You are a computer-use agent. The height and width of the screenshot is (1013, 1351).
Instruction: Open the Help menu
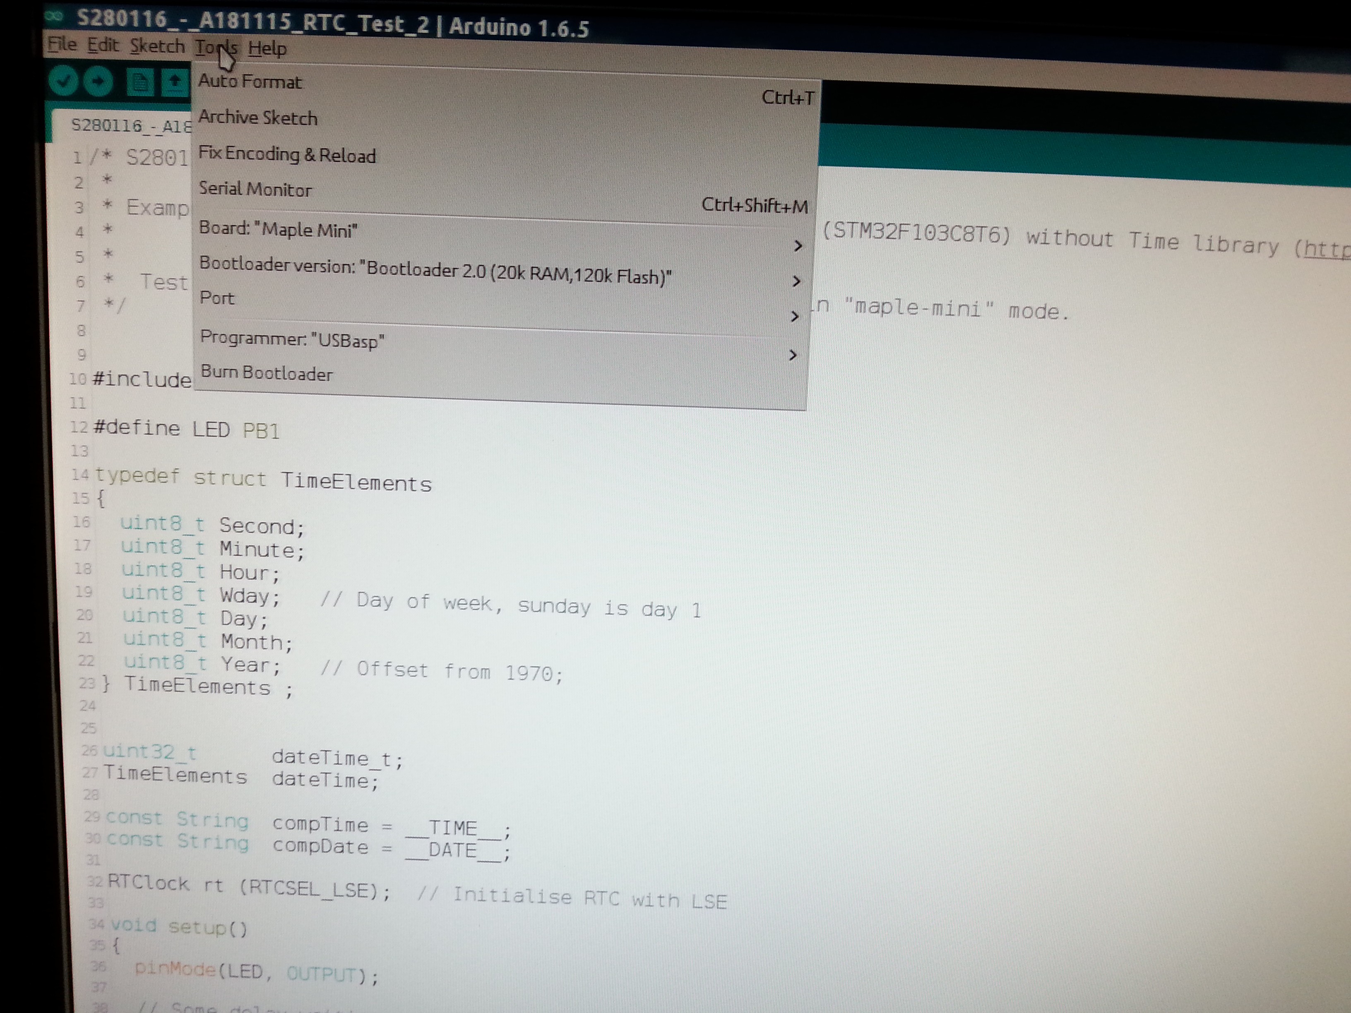pos(267,48)
